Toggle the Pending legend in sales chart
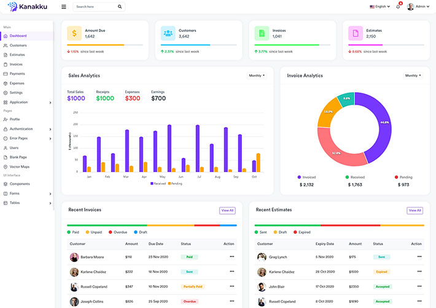 [x=175, y=183]
